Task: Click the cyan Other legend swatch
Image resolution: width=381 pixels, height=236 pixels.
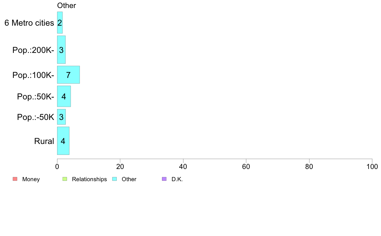Action: point(114,179)
